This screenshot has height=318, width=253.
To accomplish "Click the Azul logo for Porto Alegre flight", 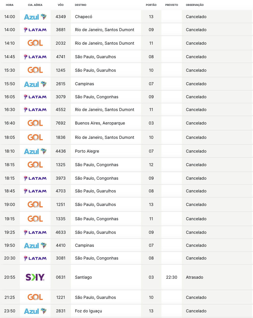I will point(35,151).
